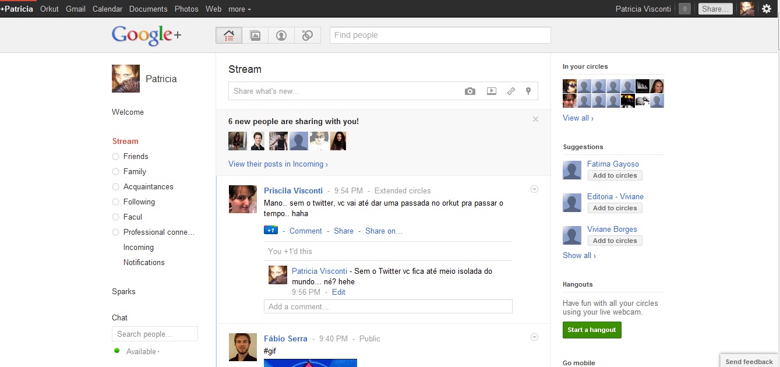
Task: Open Gmail from the top bar
Action: tap(76, 9)
